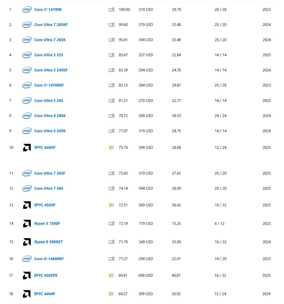The width and height of the screenshot is (284, 304).
Task: Open the Core Ultra 7 265F link
Action: (x=50, y=173)
